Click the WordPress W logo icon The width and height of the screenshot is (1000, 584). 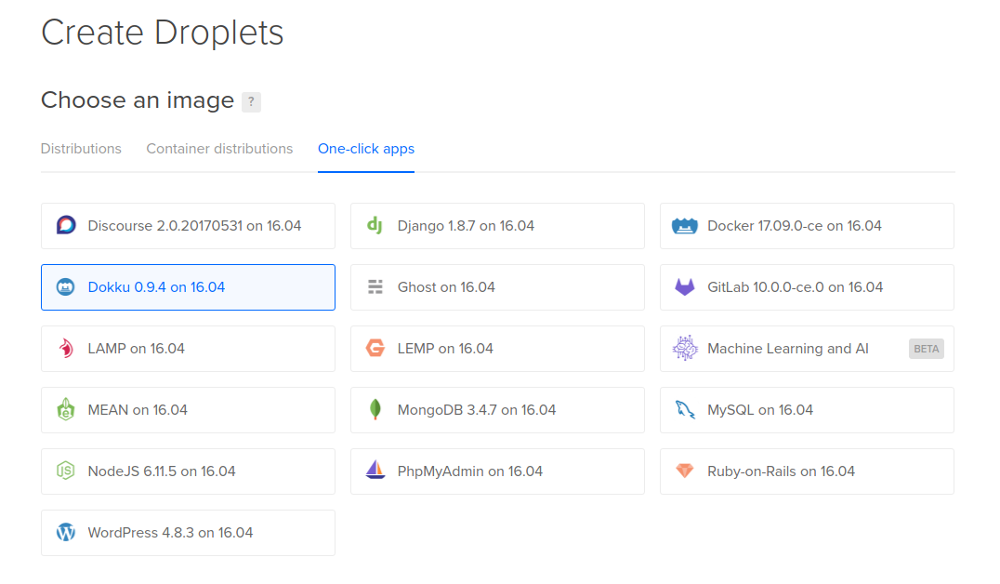[66, 532]
